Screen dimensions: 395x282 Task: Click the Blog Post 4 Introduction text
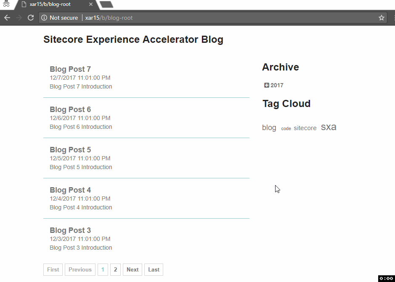click(81, 207)
